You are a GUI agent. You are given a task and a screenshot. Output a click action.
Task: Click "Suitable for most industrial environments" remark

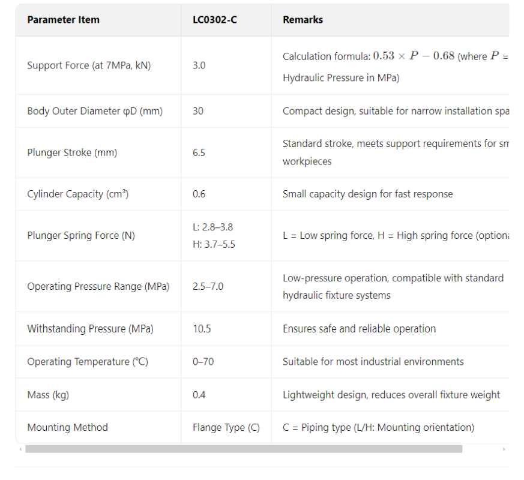tap(373, 362)
